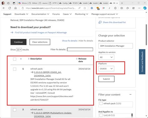
Task: Open Share this download list link
Action: point(114,22)
